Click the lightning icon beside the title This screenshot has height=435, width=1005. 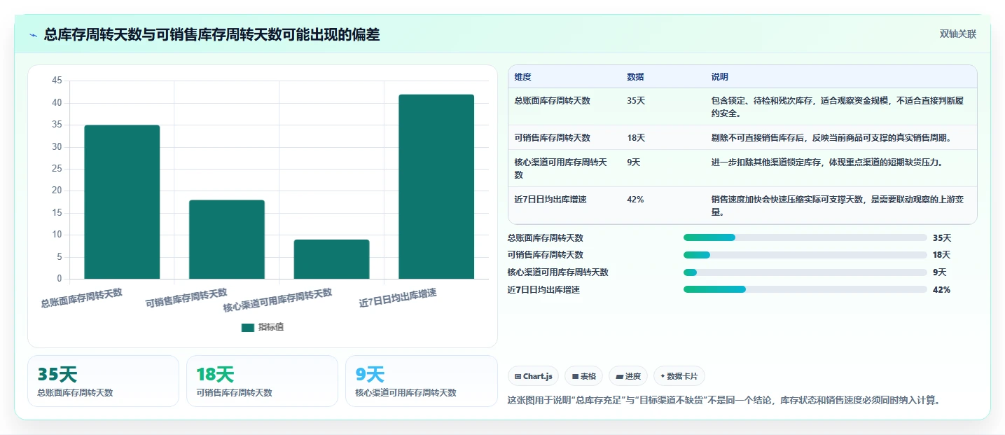pos(33,35)
